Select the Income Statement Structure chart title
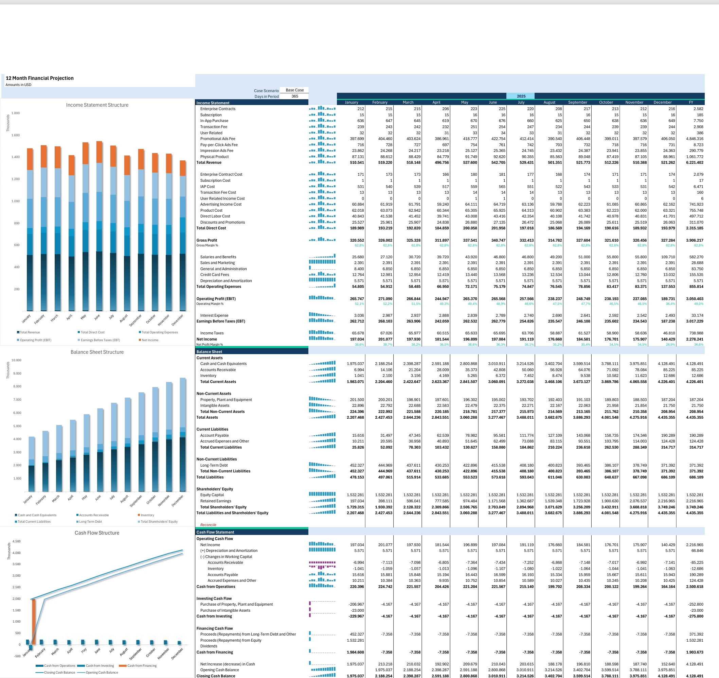 (x=97, y=105)
